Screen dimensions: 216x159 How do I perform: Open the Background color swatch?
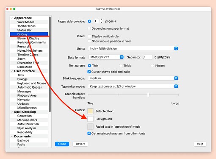point(90,119)
